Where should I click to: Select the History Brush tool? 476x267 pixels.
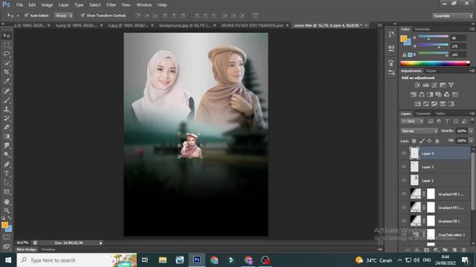(7, 118)
